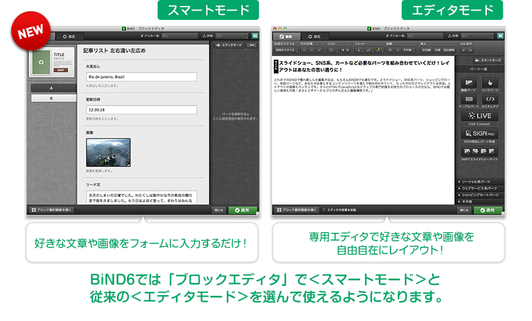Insert a separator line with 区切線 button

[426, 50]
